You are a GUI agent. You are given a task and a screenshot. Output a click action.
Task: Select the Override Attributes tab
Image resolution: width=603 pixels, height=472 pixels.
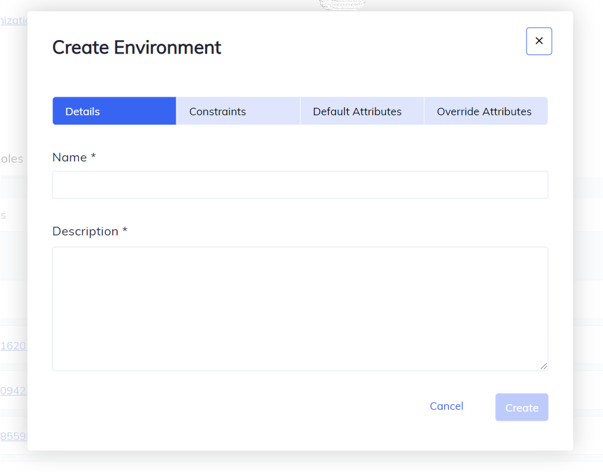coord(485,112)
